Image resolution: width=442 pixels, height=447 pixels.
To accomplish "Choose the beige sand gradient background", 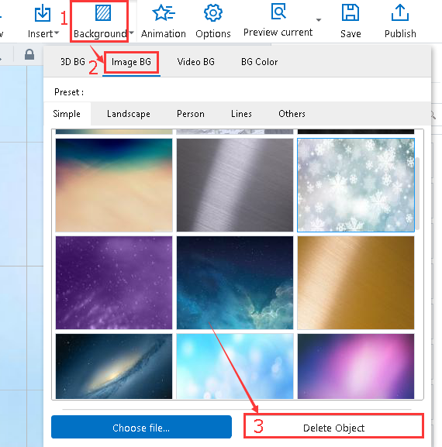I will (114, 185).
